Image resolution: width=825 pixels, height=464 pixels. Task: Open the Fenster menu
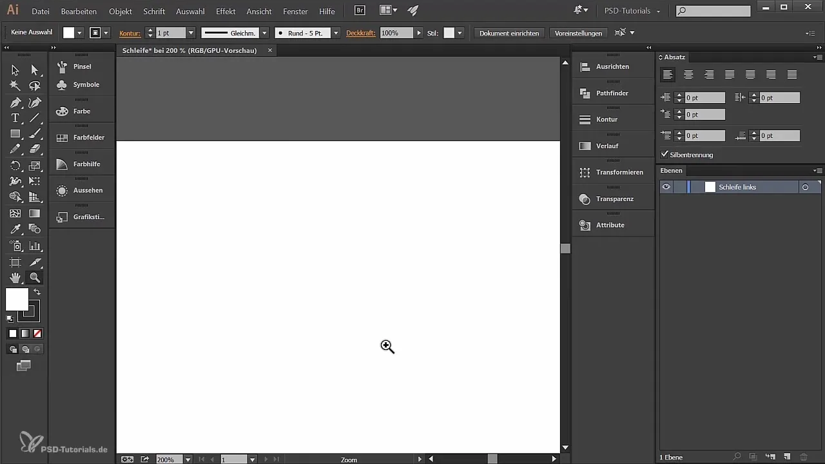[x=295, y=12]
